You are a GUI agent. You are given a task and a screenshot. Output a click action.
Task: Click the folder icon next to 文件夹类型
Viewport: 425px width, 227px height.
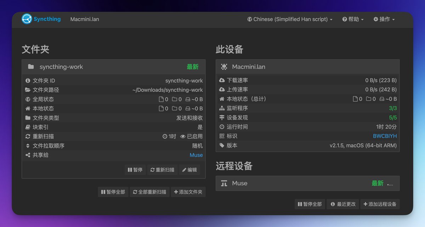coord(28,118)
